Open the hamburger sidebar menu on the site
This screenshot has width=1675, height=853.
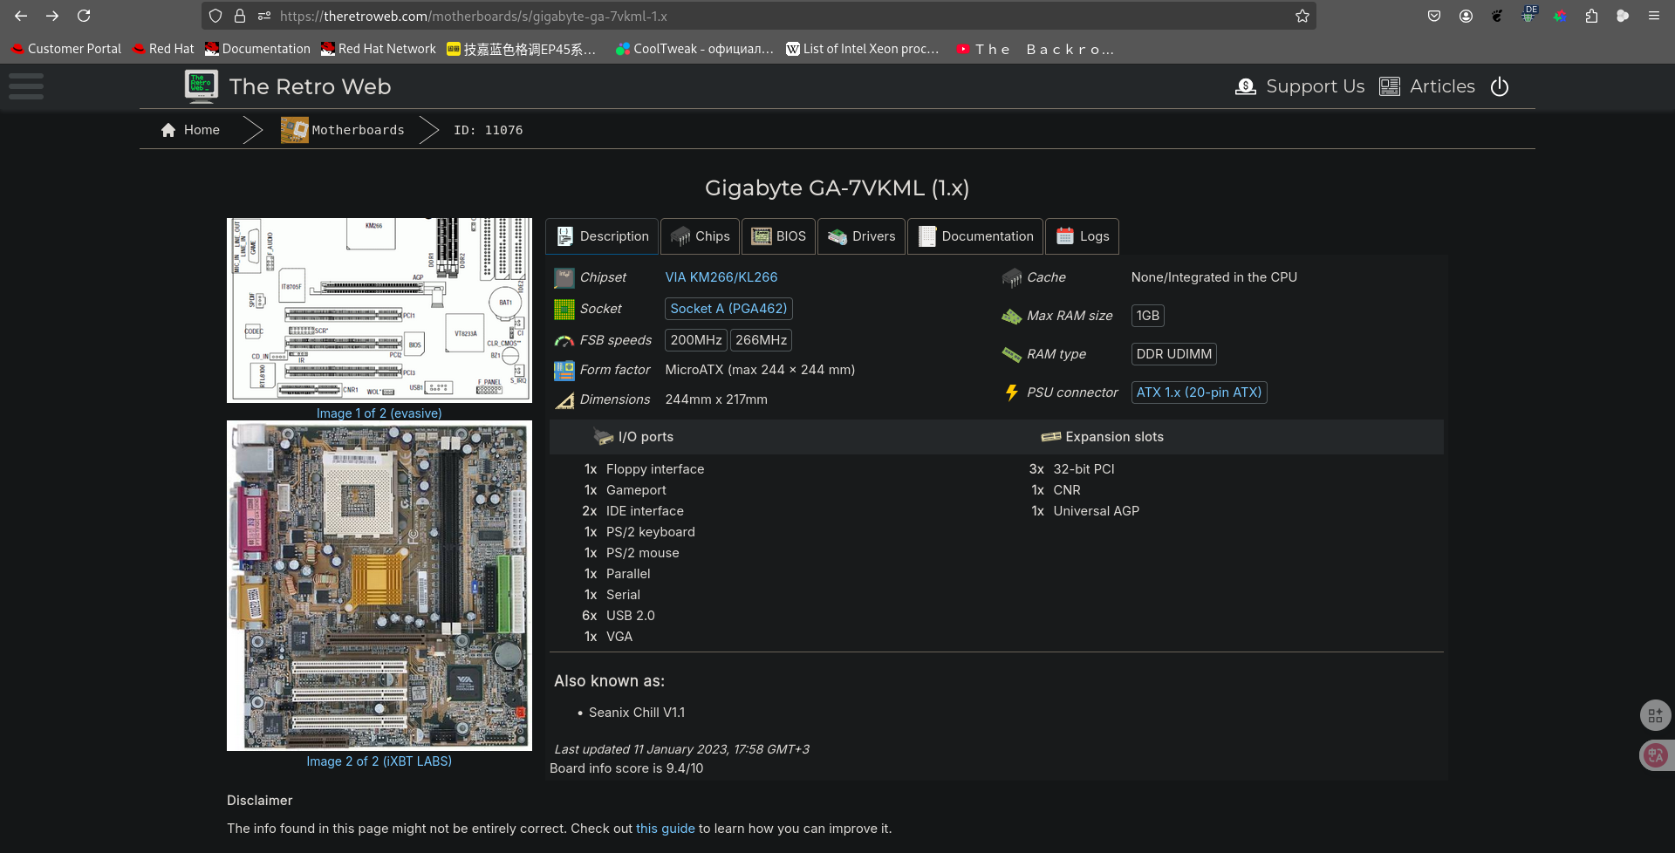(x=26, y=86)
